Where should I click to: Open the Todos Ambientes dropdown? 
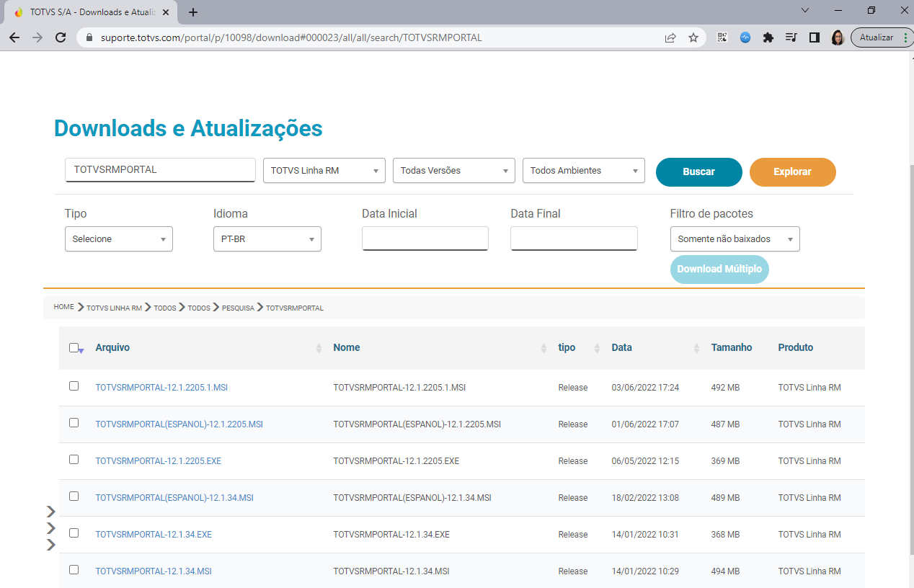(584, 171)
